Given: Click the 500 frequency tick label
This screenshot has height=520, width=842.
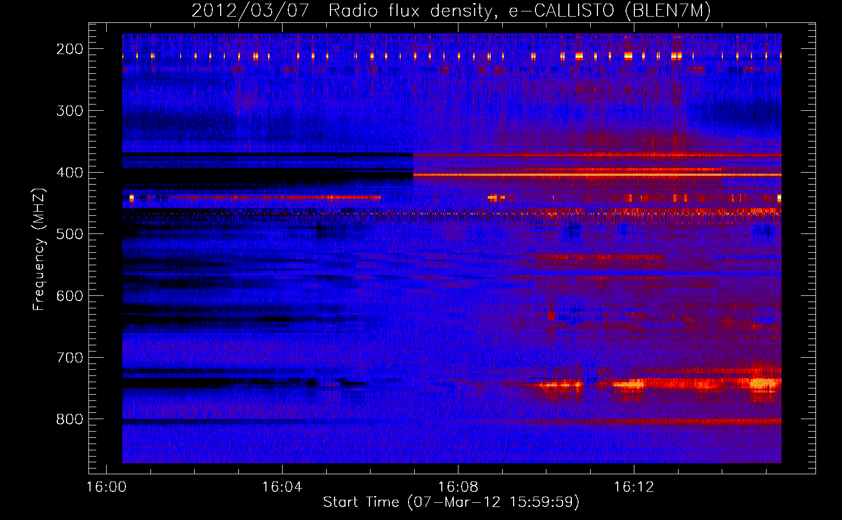Looking at the screenshot, I should pyautogui.click(x=70, y=234).
